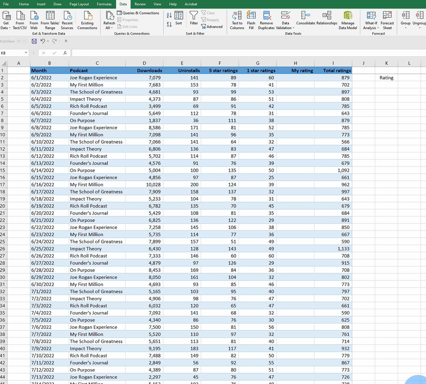The height and width of the screenshot is (384, 426).
Task: Switch to the Home tab
Action: tap(24, 4)
